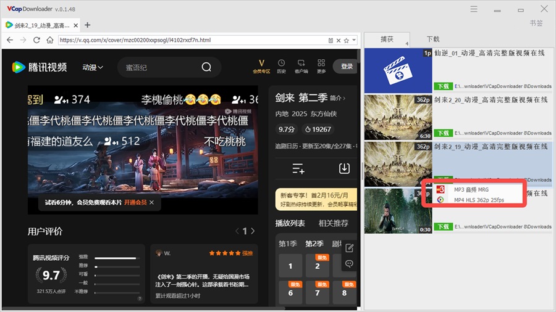Image resolution: width=556 pixels, height=312 pixels.
Task: Clear the address bar with the X icon
Action: coord(339,40)
